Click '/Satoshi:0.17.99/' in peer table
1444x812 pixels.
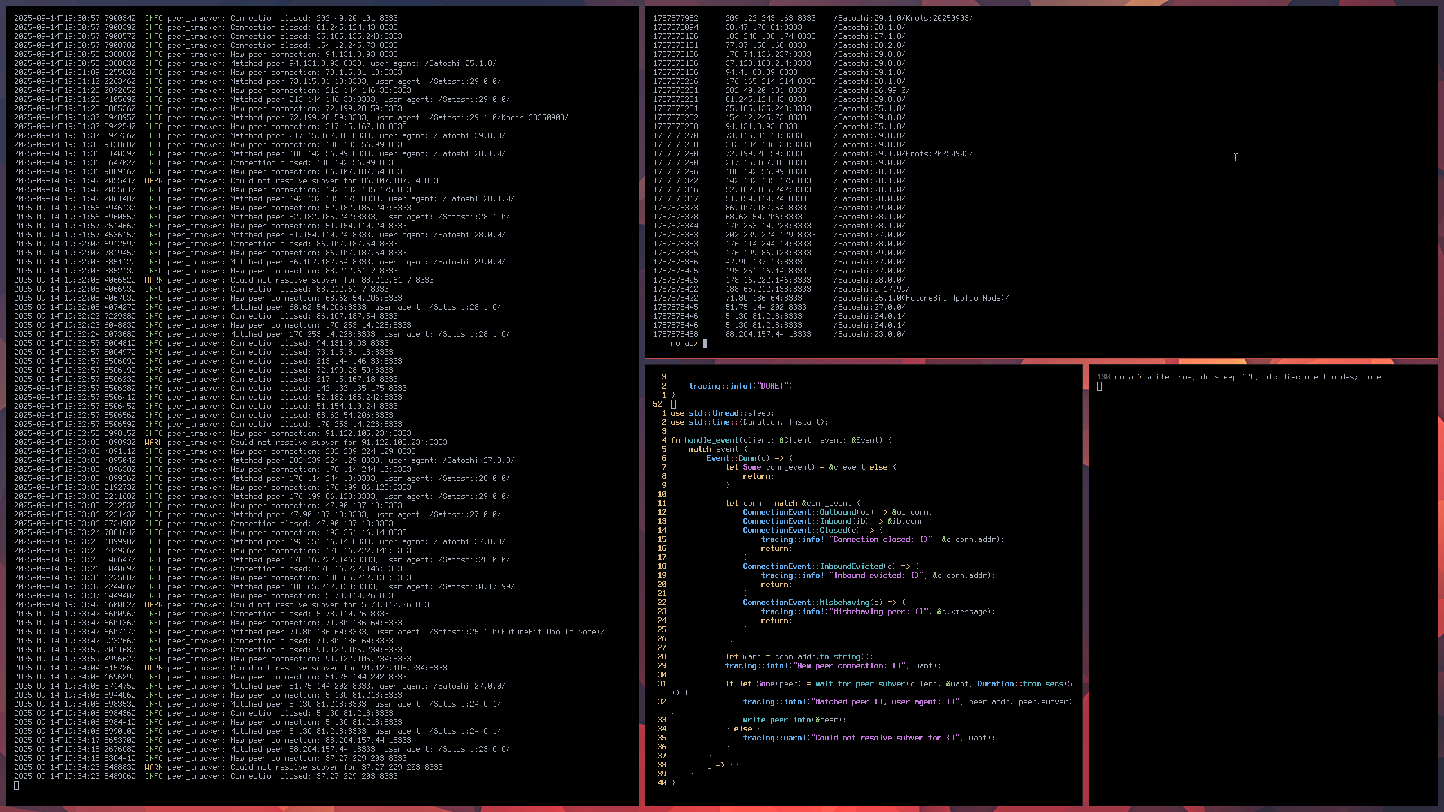pyautogui.click(x=871, y=289)
